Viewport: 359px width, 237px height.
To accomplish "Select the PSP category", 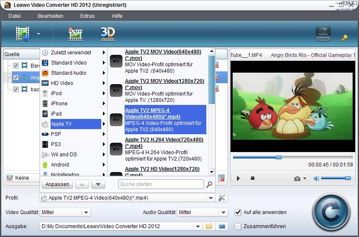I will (74, 134).
